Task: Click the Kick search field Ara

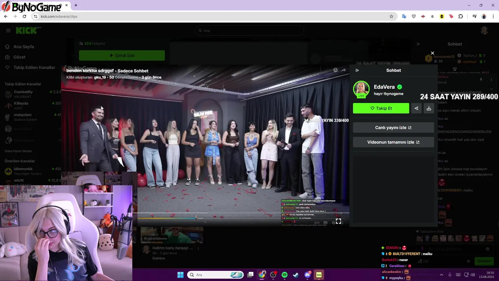Action: pyautogui.click(x=249, y=30)
